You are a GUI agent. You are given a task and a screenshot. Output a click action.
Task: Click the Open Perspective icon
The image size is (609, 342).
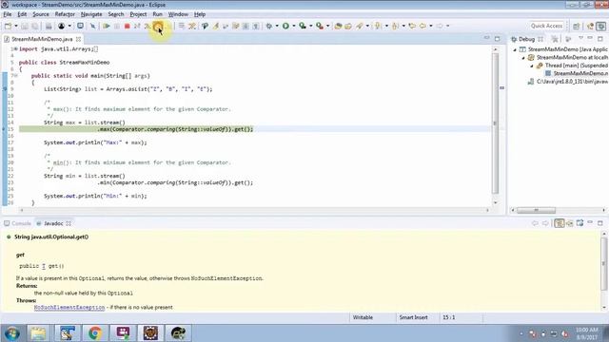pyautogui.click(x=577, y=26)
